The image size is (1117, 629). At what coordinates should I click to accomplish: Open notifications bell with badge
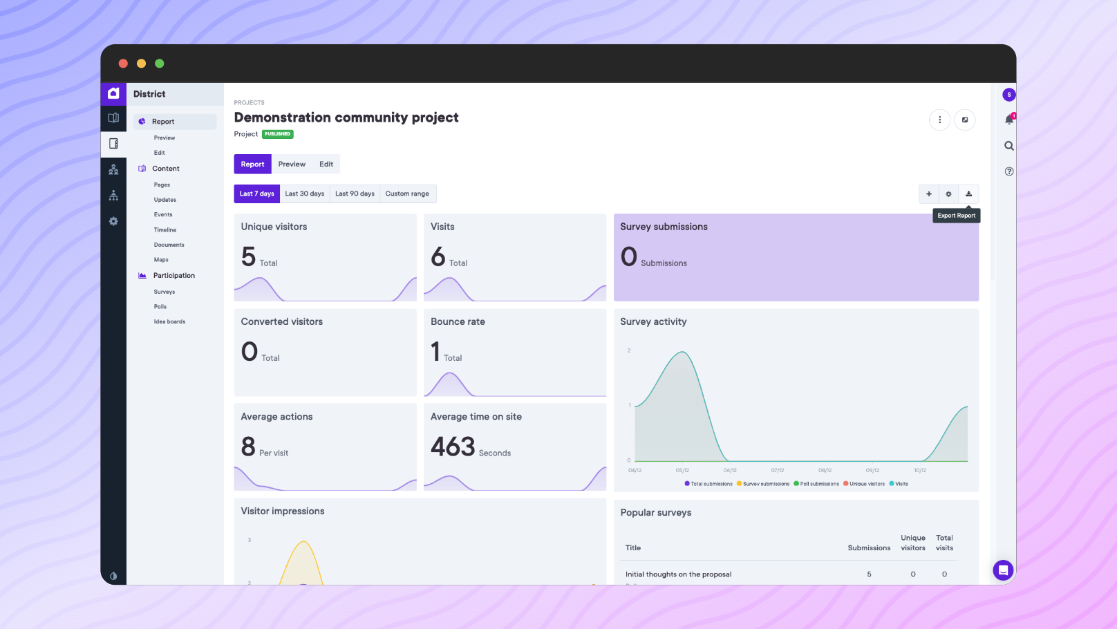(1008, 120)
